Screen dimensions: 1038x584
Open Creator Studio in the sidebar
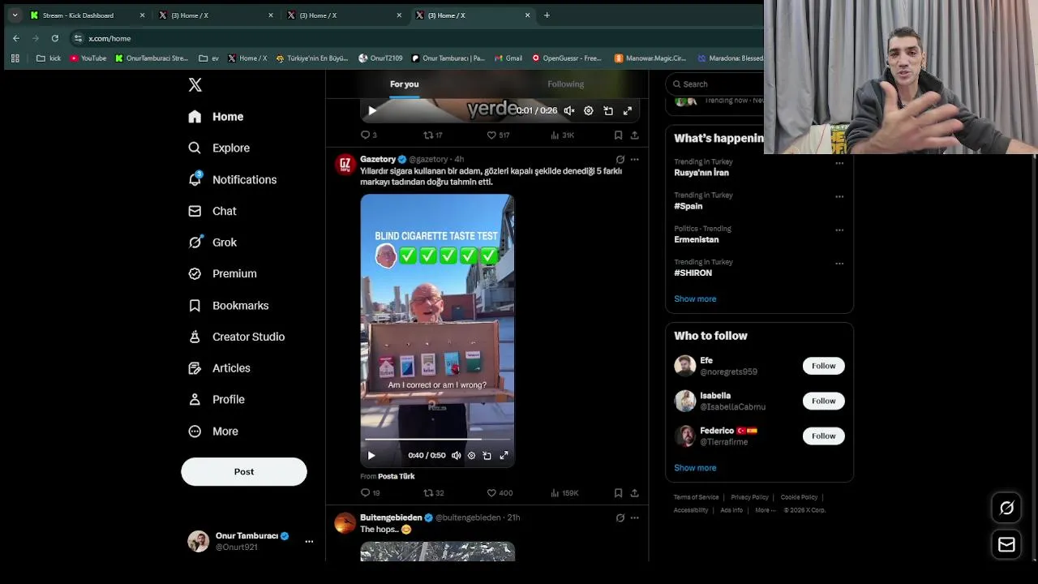click(x=236, y=337)
